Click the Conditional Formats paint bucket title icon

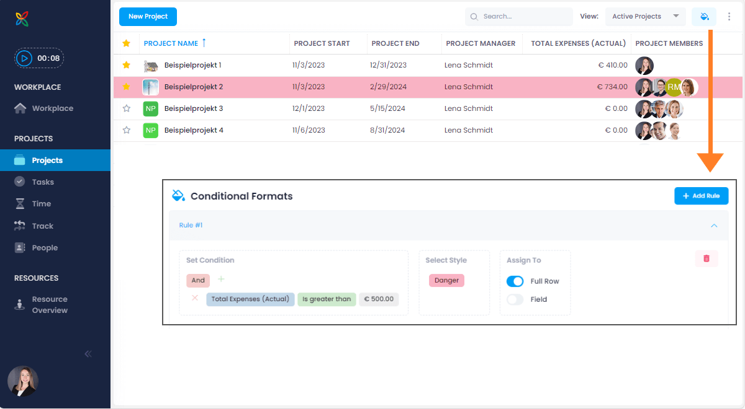click(178, 196)
